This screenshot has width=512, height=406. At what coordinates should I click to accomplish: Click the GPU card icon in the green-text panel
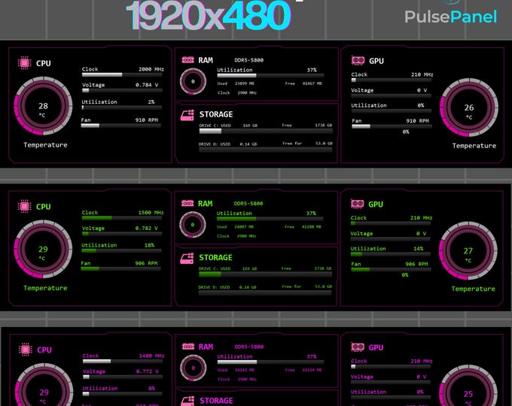[357, 204]
